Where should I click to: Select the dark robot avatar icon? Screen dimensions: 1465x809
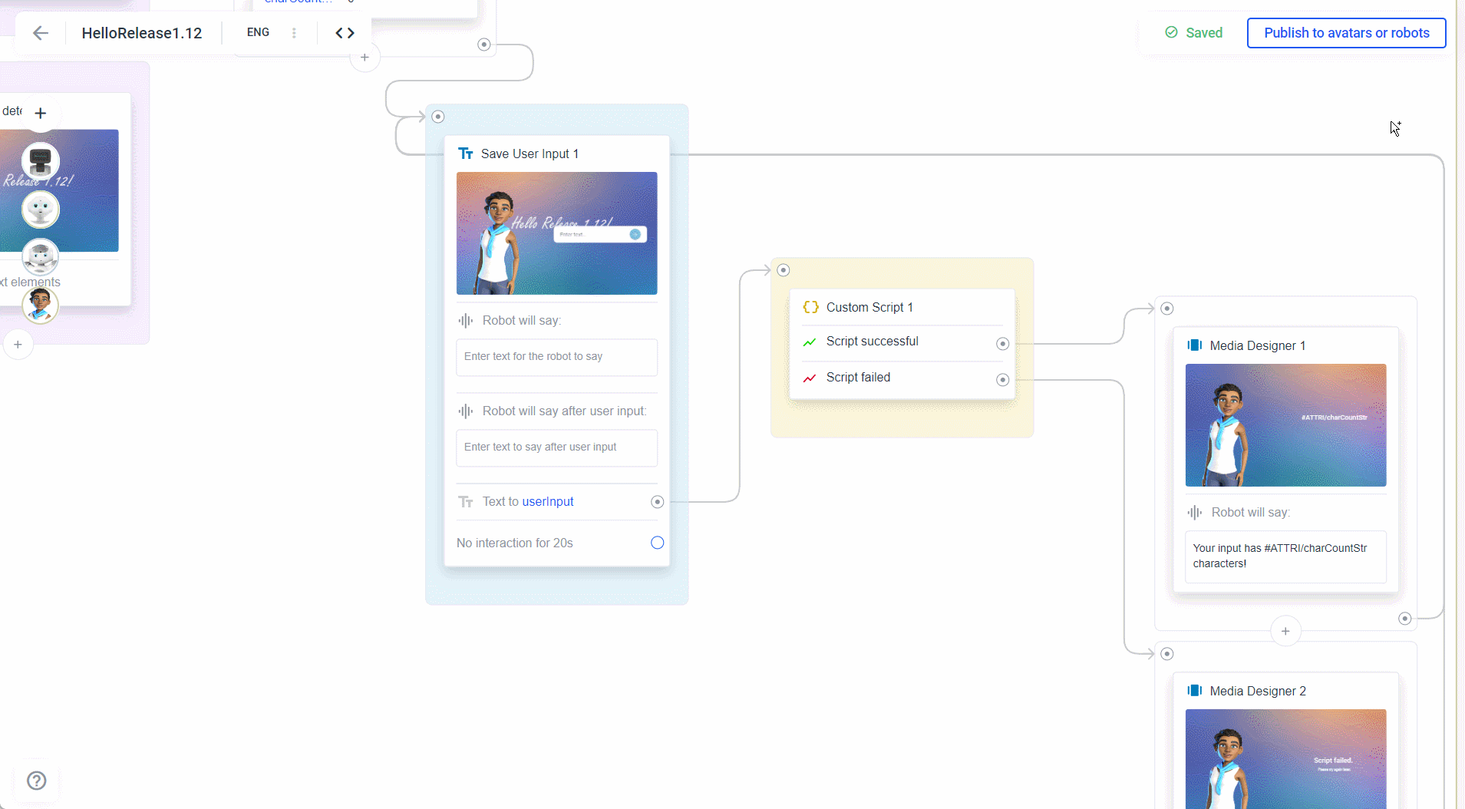pyautogui.click(x=40, y=162)
